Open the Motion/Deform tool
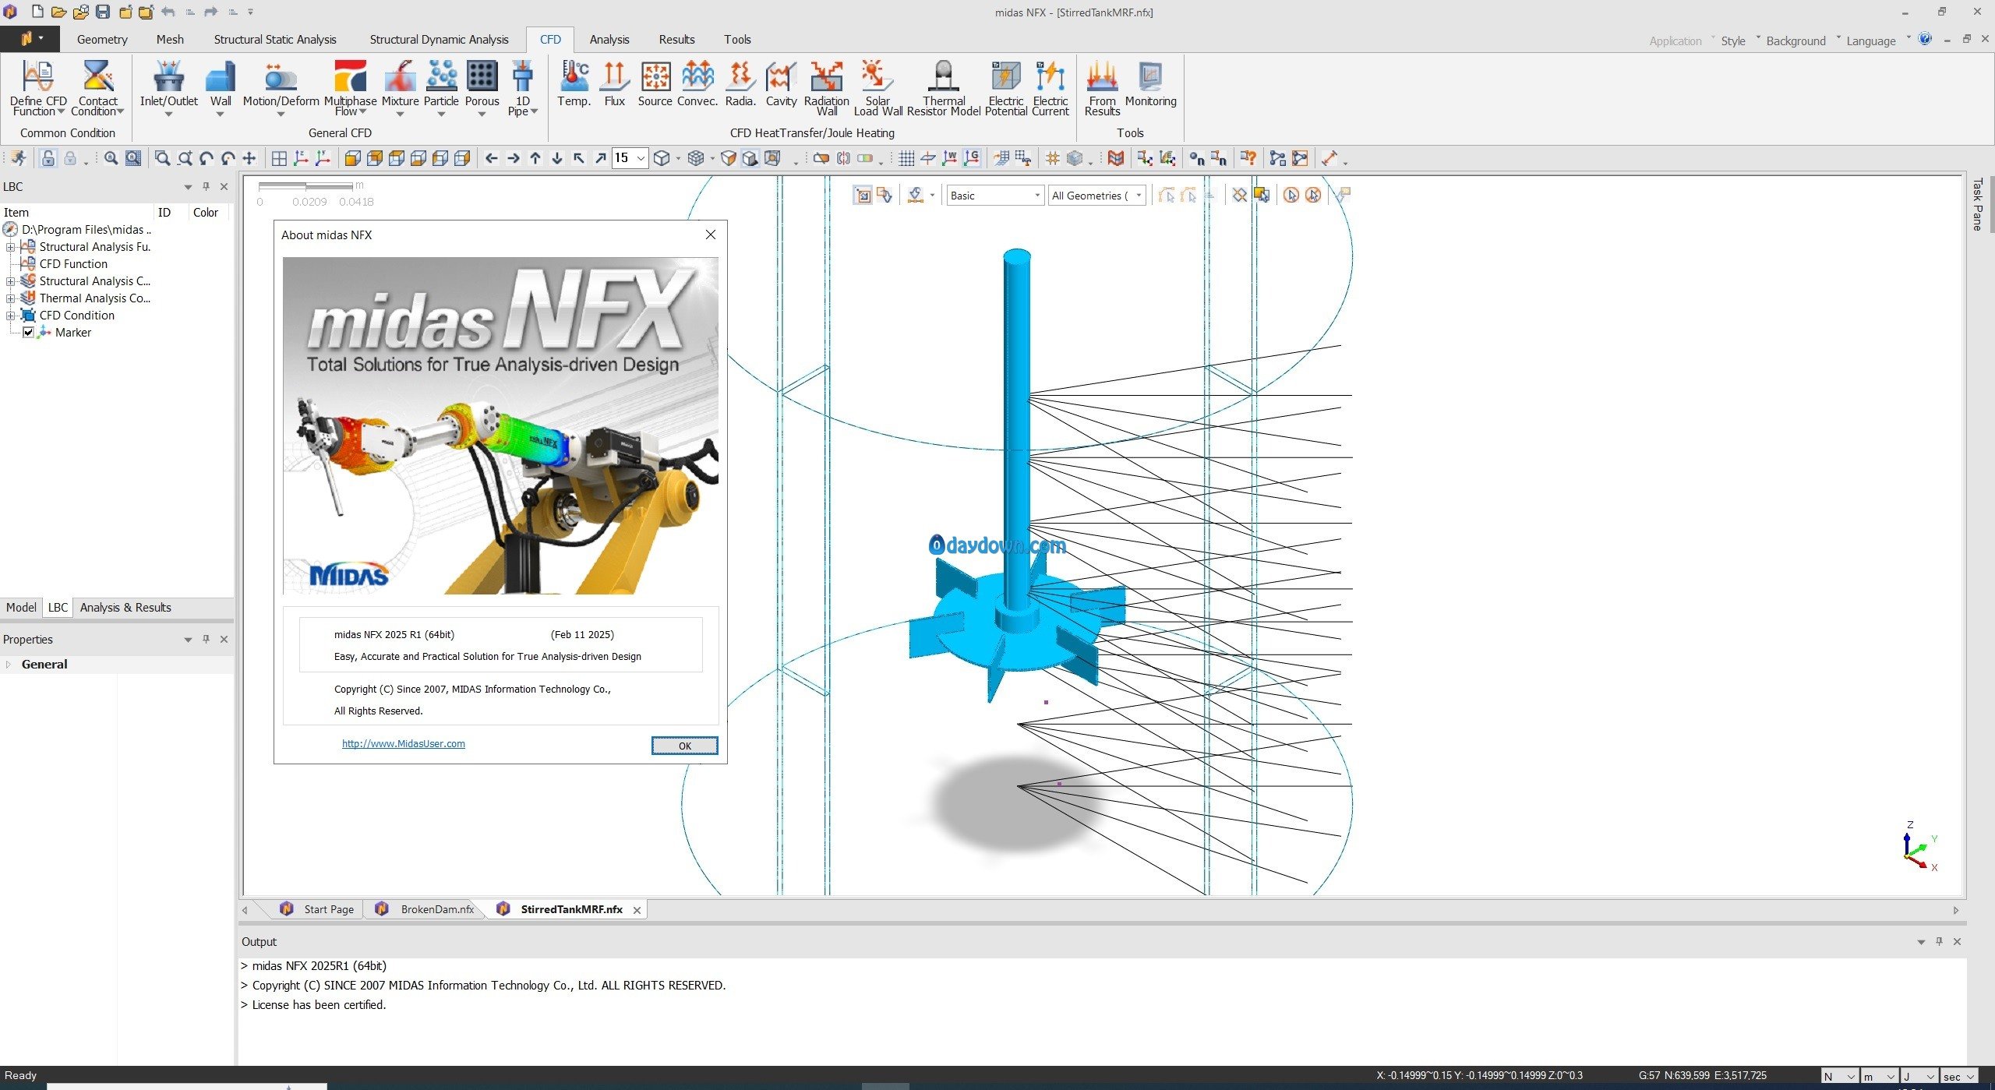This screenshot has width=1995, height=1090. [281, 83]
